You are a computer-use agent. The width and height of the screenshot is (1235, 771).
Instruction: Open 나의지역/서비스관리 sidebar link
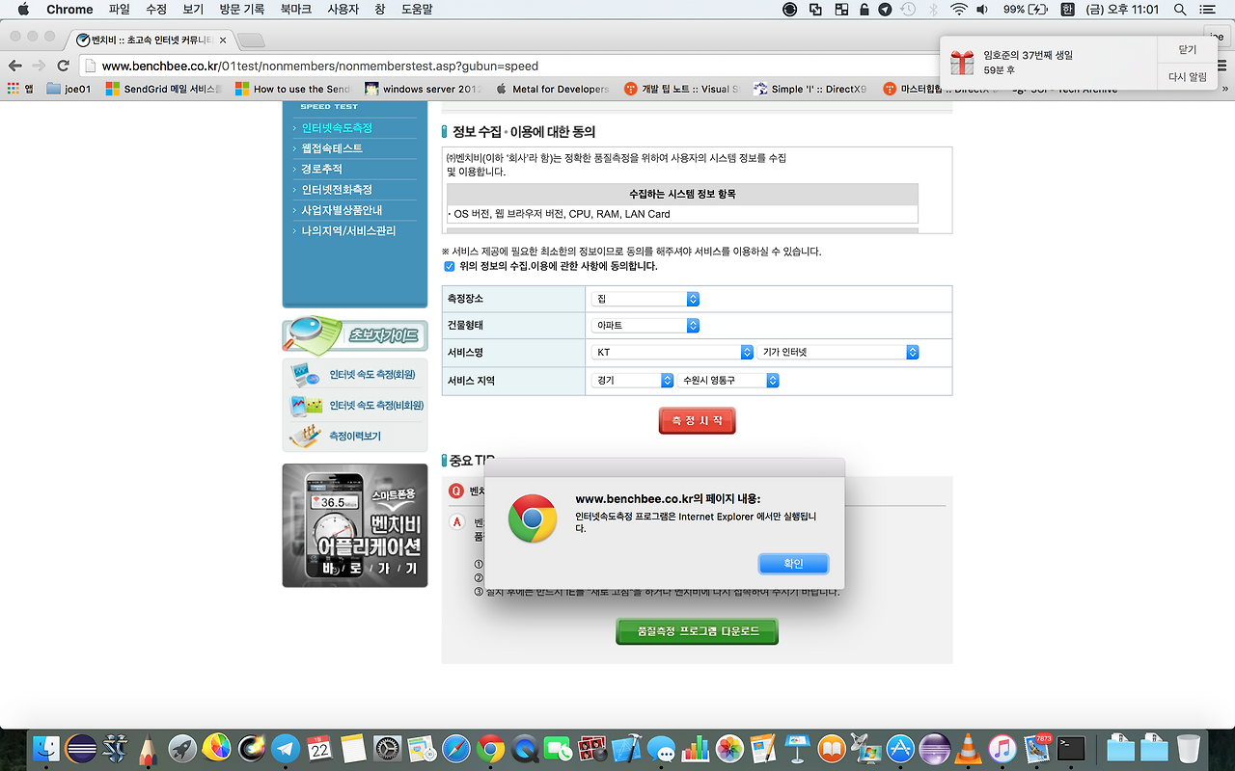coord(348,230)
